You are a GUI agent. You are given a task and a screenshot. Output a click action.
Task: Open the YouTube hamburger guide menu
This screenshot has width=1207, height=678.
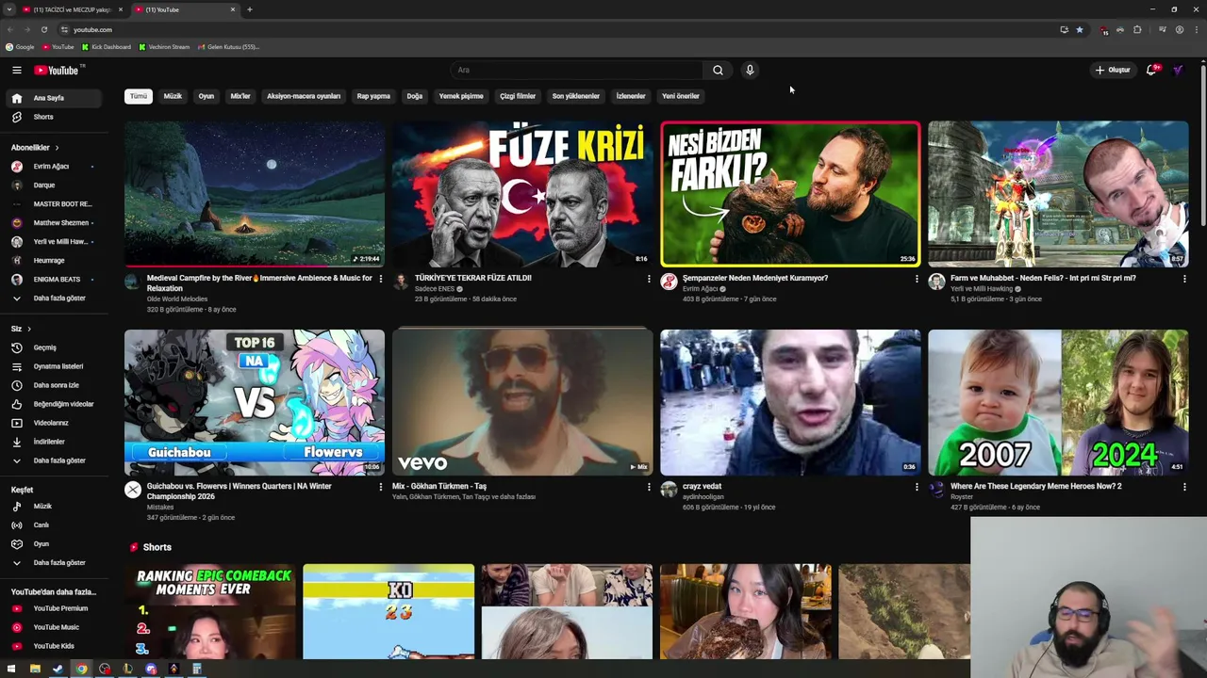coord(16,70)
